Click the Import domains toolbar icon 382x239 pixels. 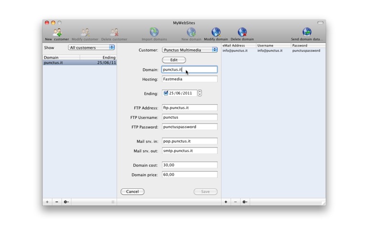154,33
